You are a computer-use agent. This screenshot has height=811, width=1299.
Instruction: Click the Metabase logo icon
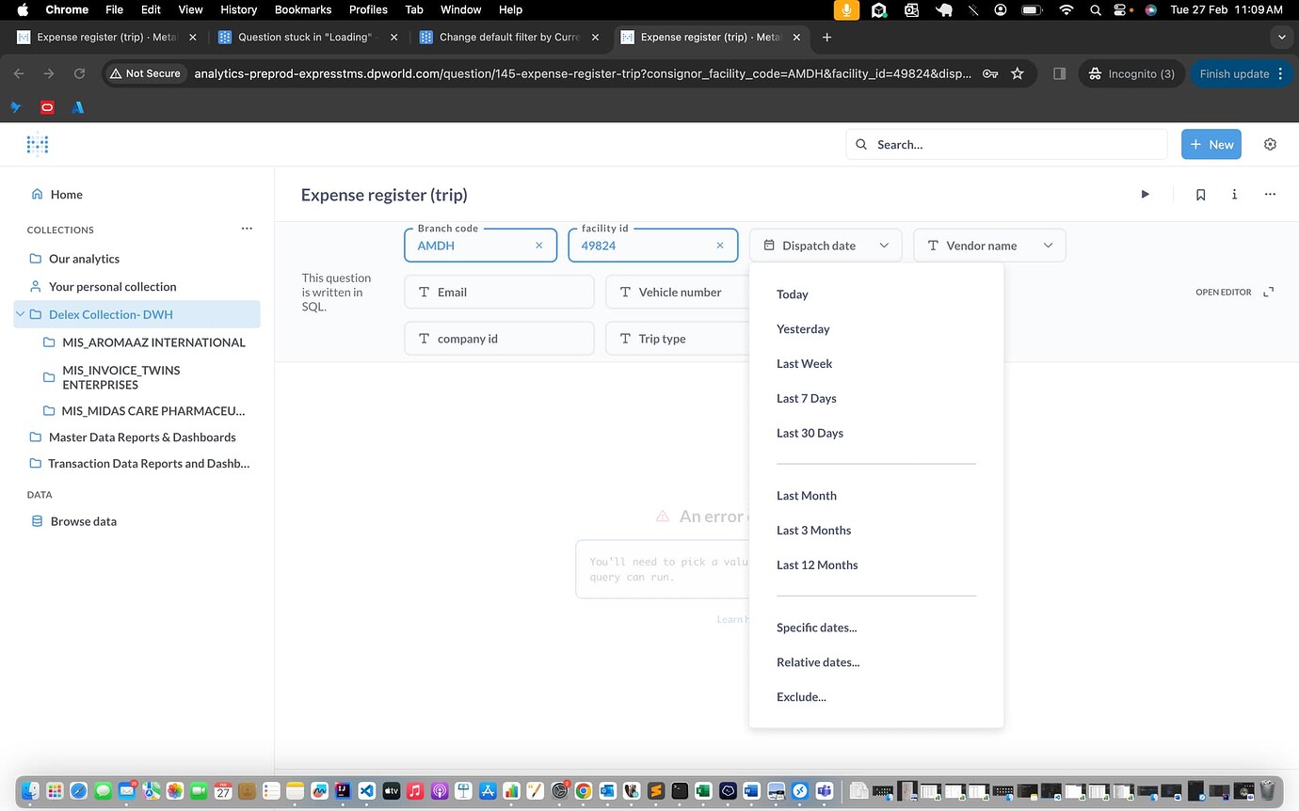(x=38, y=144)
